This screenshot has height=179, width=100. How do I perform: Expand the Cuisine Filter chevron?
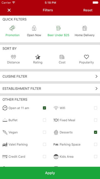(x=96, y=76)
